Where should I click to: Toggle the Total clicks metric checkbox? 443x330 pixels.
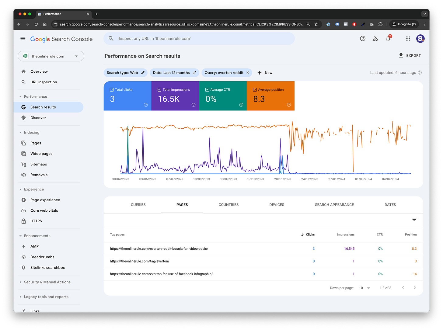[112, 90]
